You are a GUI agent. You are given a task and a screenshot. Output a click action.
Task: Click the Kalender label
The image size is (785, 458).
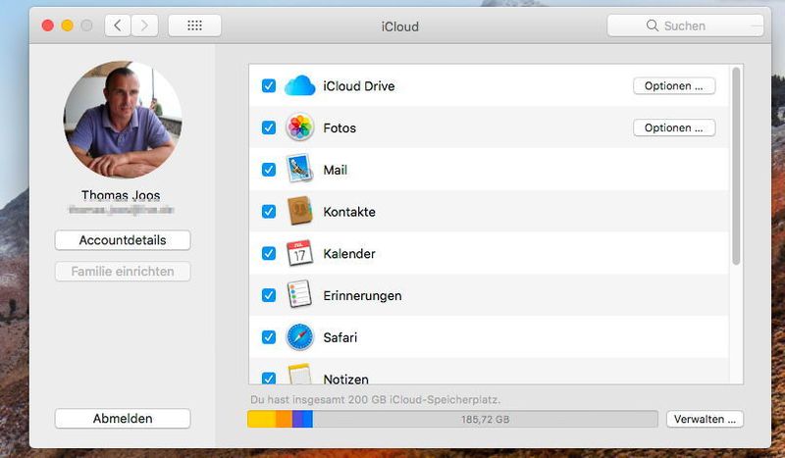click(x=349, y=254)
